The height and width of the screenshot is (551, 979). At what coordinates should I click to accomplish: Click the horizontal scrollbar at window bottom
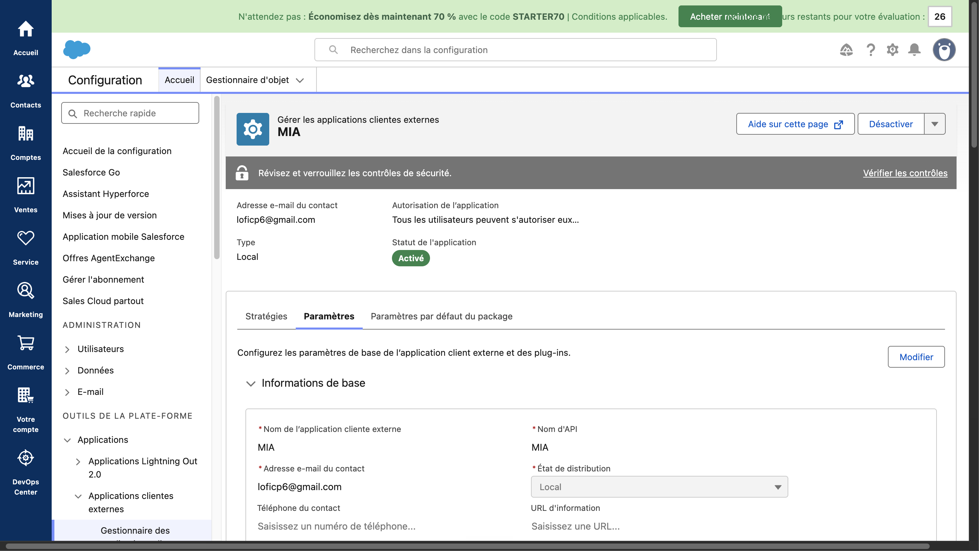[467, 547]
